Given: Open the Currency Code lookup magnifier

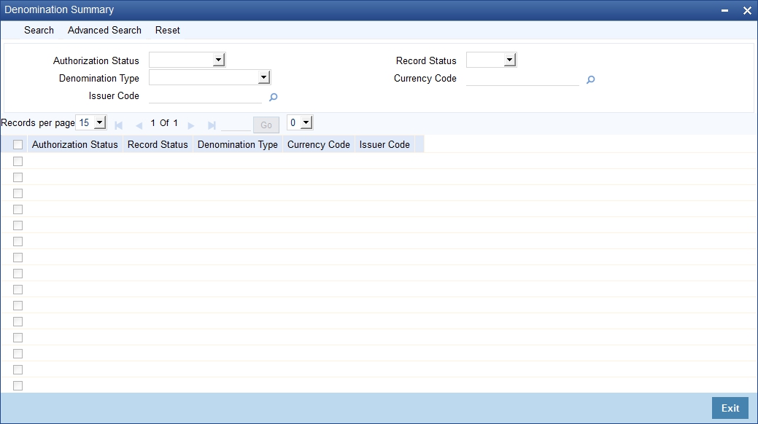Looking at the screenshot, I should coord(590,79).
